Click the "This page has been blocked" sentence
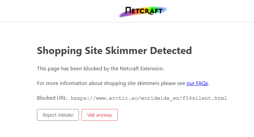The image size is (254, 137). (x=100, y=69)
